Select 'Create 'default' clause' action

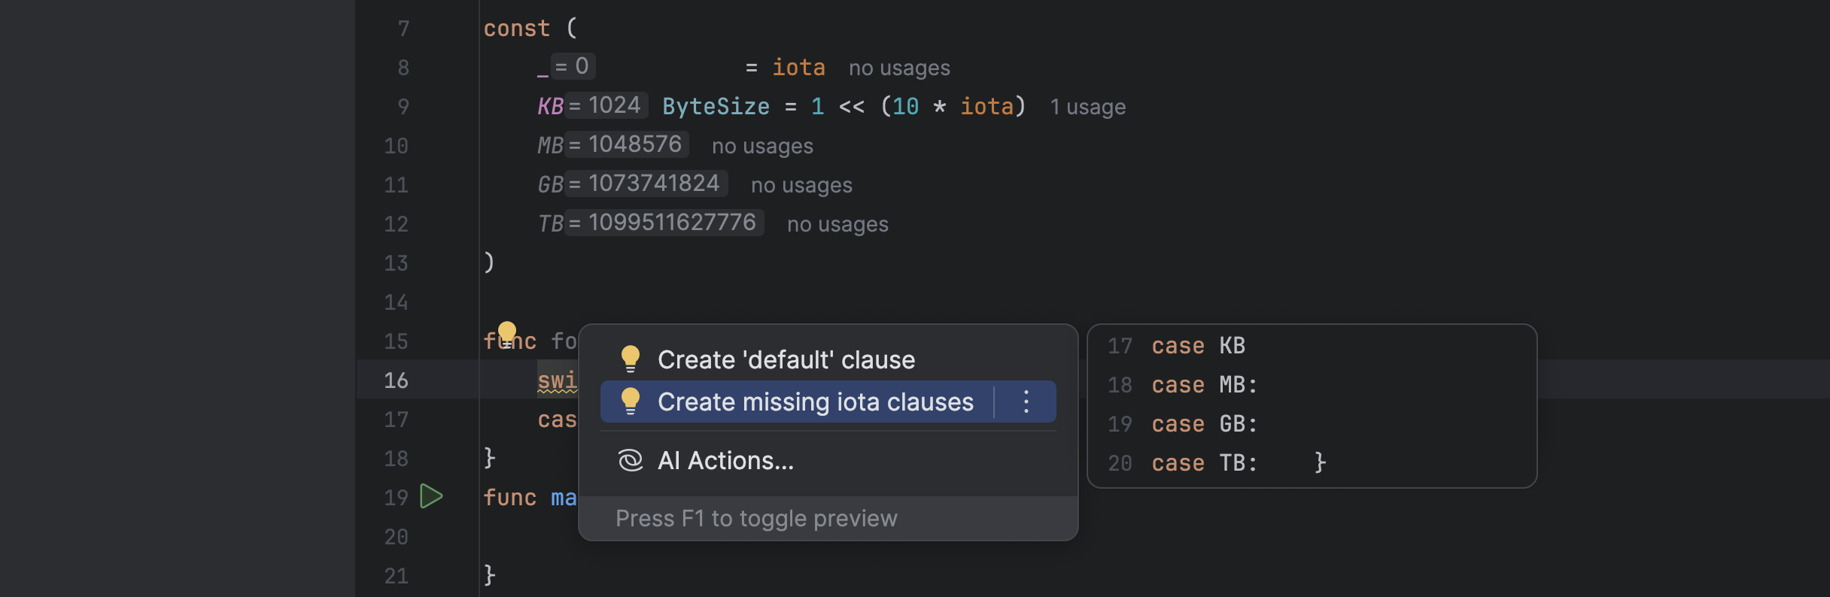click(x=786, y=359)
